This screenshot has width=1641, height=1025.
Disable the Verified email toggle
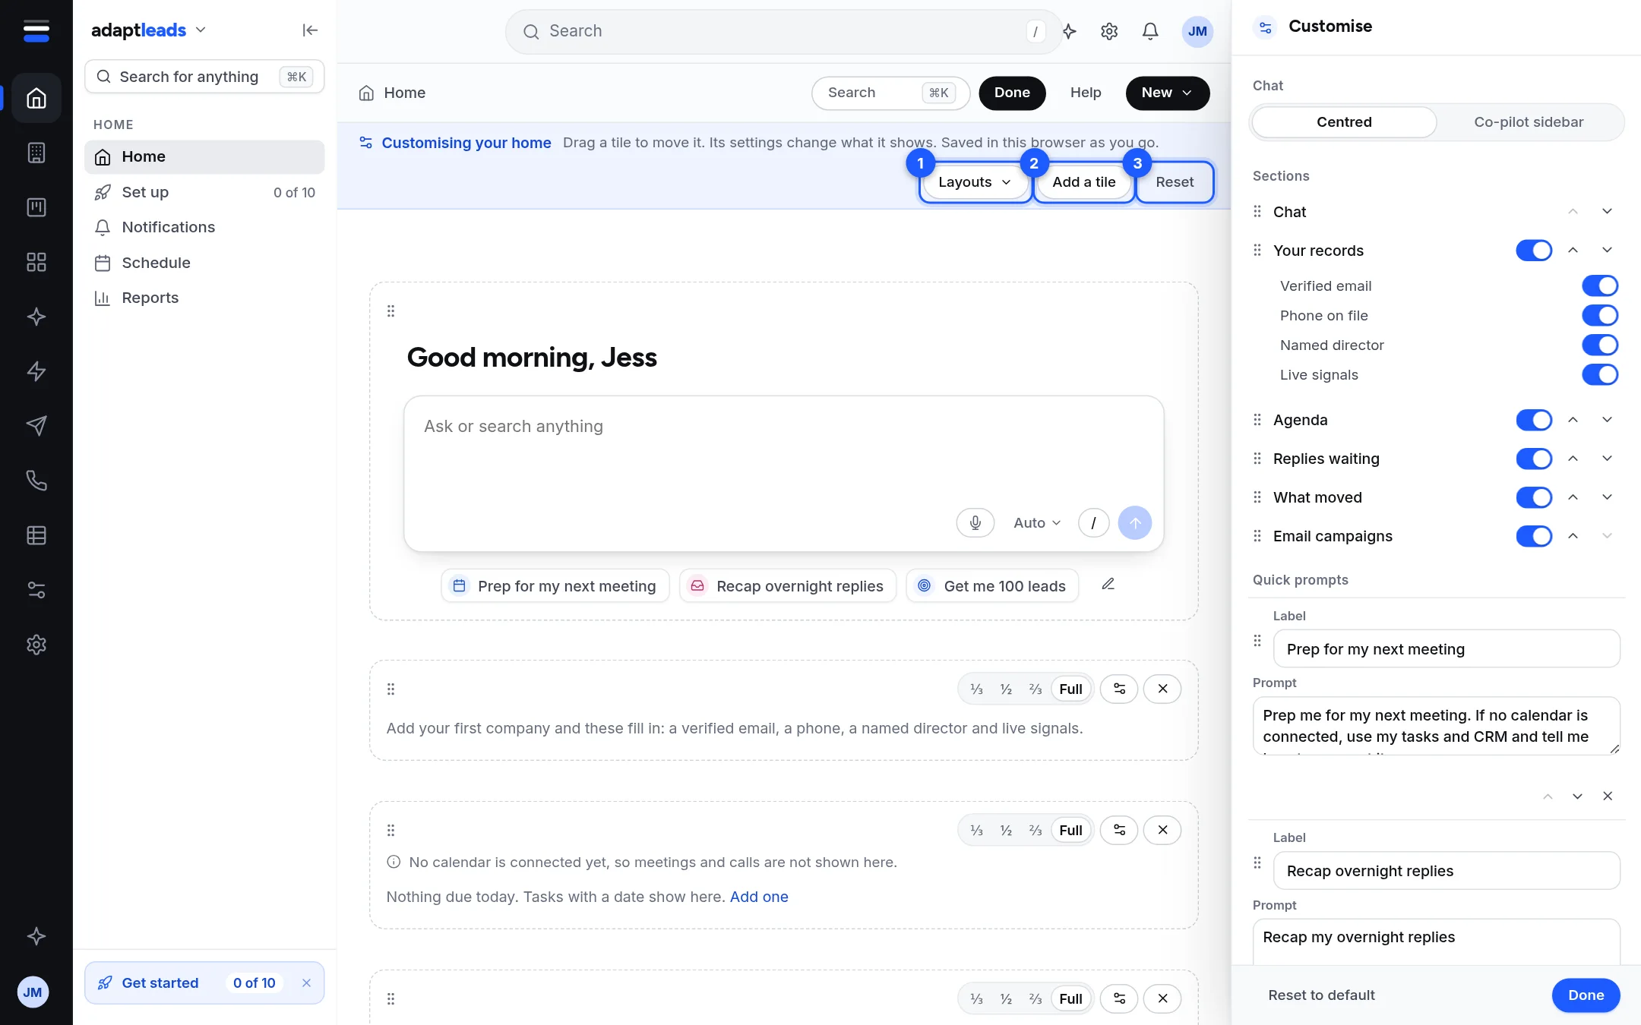(1600, 285)
